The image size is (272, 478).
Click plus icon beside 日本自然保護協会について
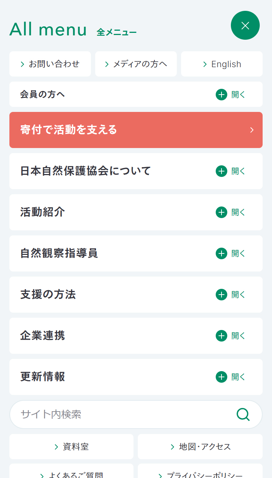point(221,171)
